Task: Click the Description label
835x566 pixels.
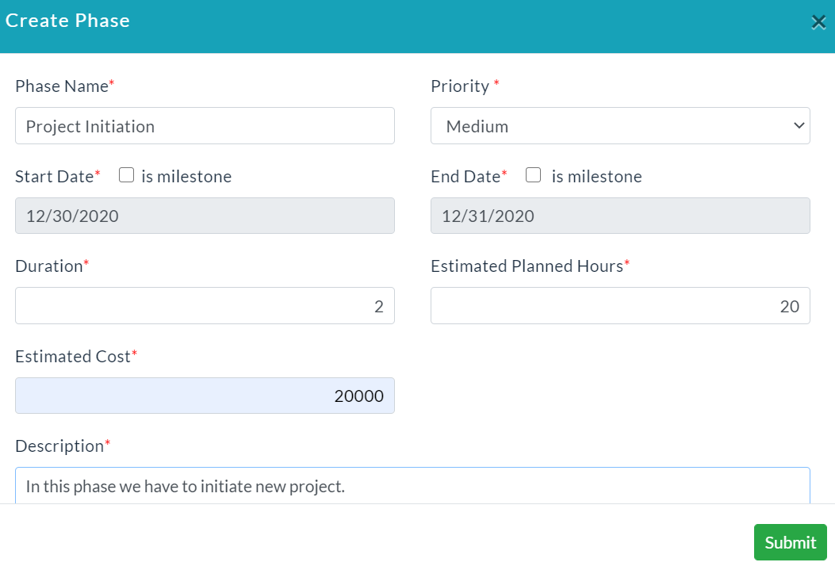Action: (59, 446)
